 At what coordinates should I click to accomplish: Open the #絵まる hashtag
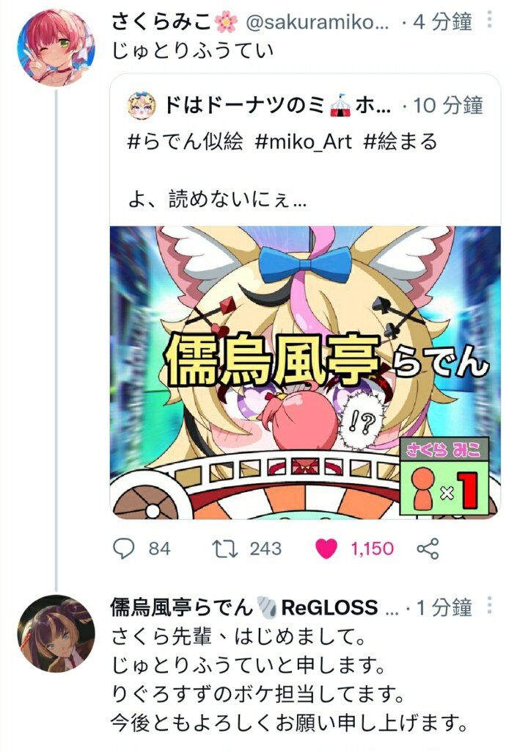click(400, 142)
